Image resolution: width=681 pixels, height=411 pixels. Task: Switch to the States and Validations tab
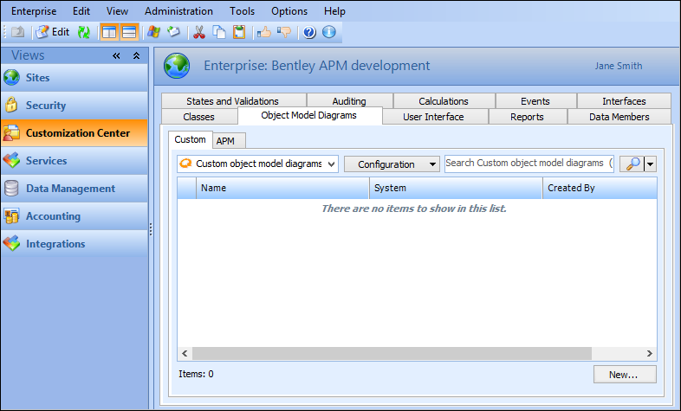232,101
